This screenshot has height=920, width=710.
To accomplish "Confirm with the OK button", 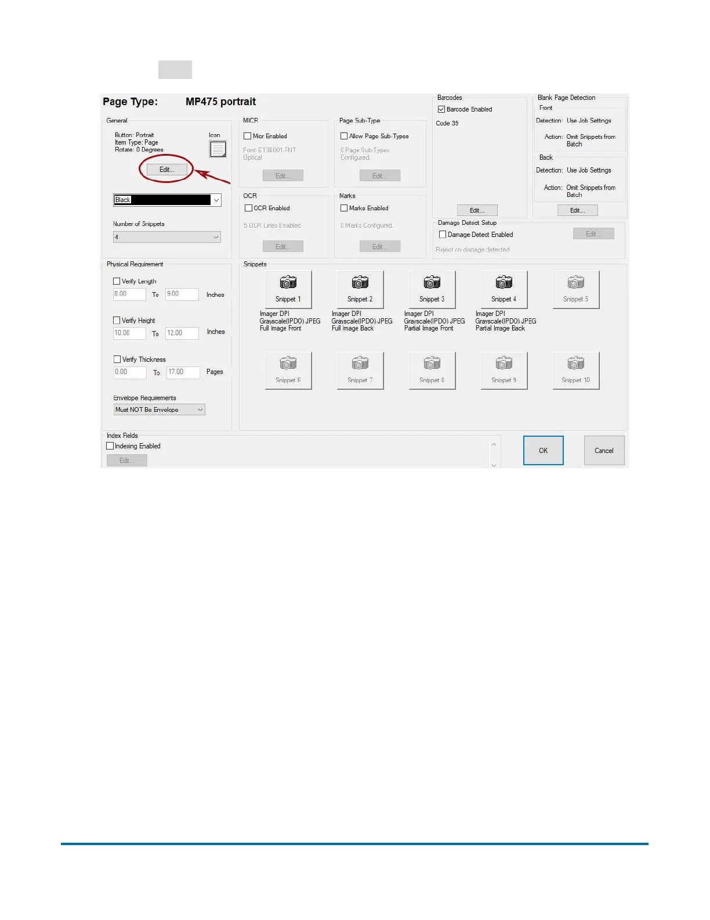I will coord(544,451).
